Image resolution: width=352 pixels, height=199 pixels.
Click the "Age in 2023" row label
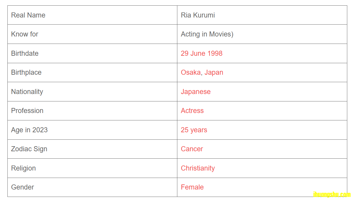(x=29, y=130)
